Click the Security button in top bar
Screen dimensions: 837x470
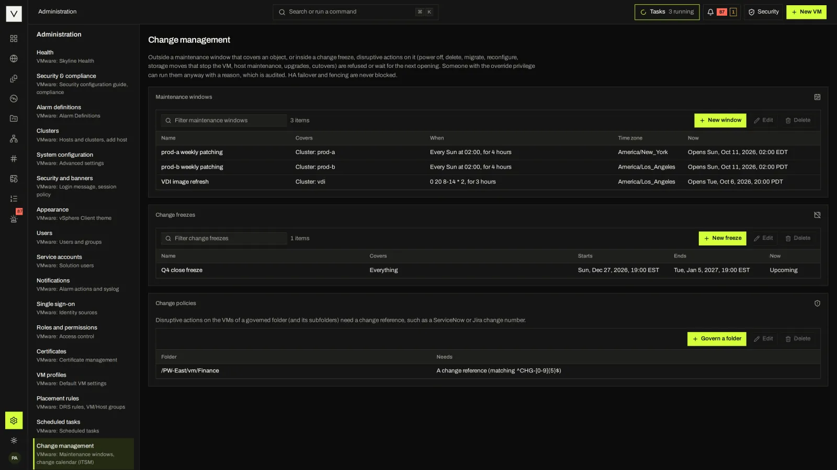[763, 12]
